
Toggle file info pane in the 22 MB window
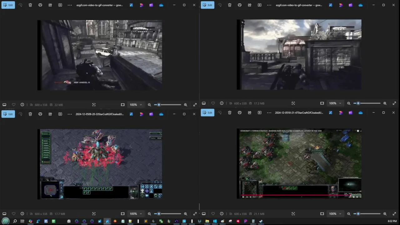pyautogui.click(x=22, y=105)
